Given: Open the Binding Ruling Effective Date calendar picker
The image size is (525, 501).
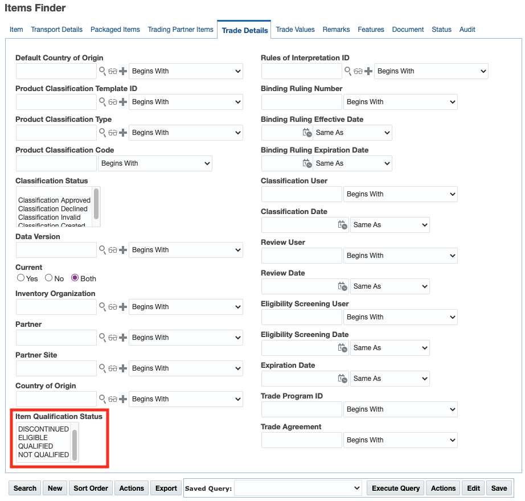Looking at the screenshot, I should pyautogui.click(x=307, y=133).
